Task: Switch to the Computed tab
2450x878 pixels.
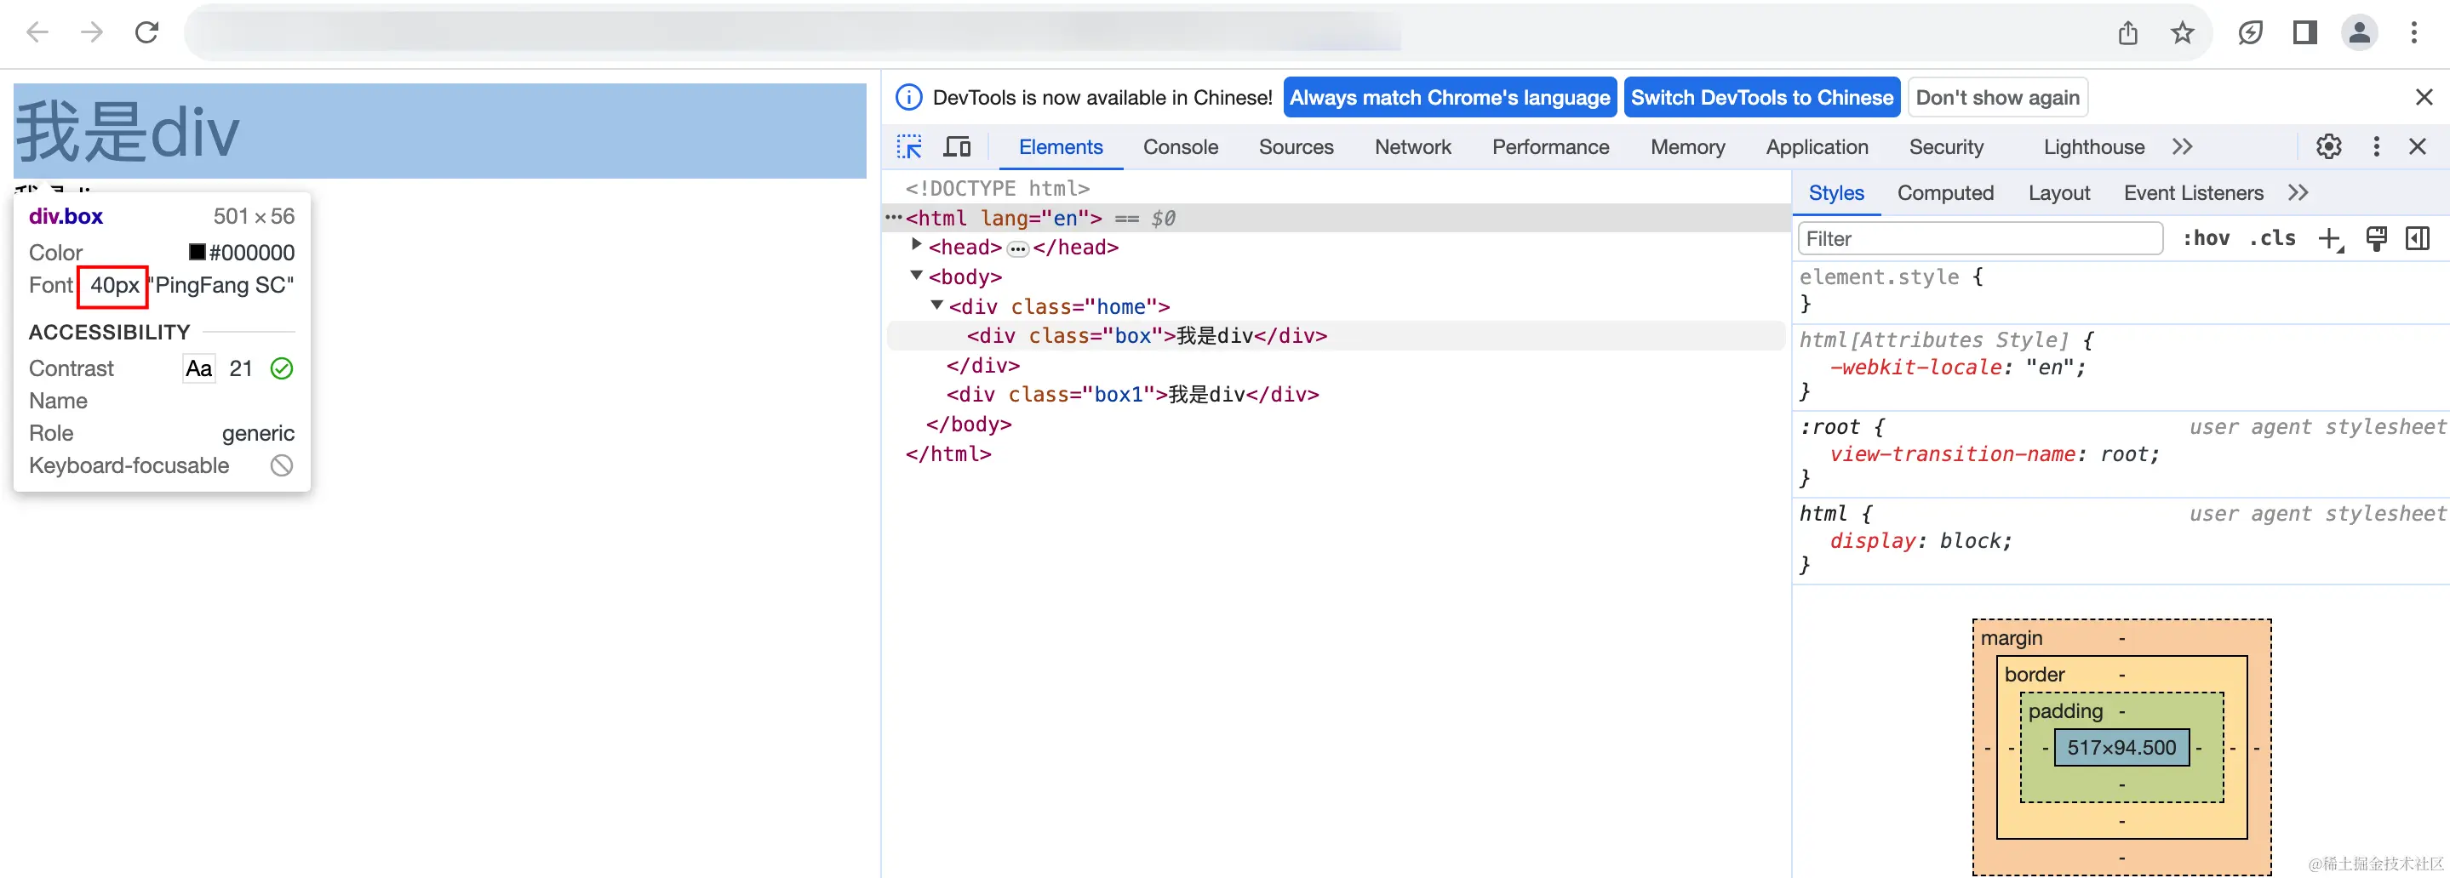Action: pyautogui.click(x=1945, y=193)
